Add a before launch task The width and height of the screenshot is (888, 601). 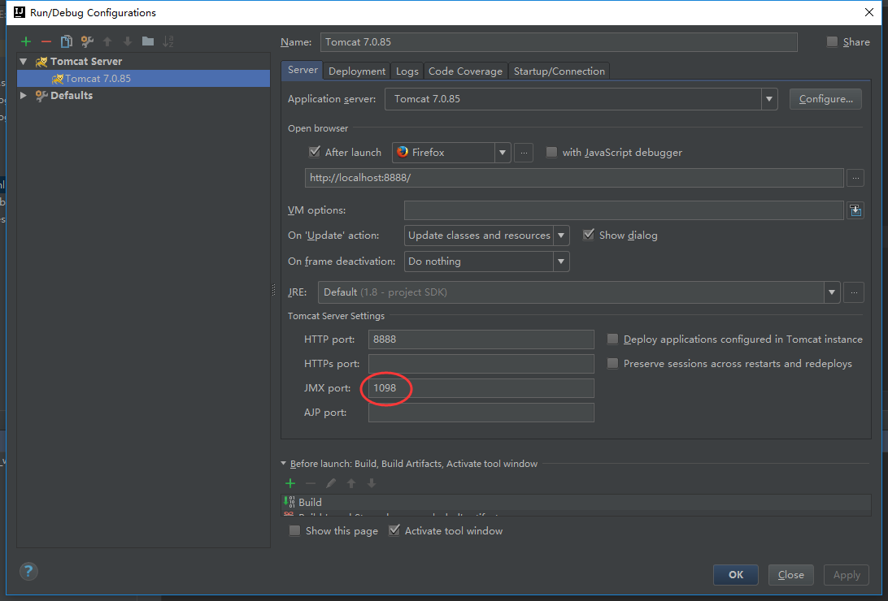click(x=290, y=483)
